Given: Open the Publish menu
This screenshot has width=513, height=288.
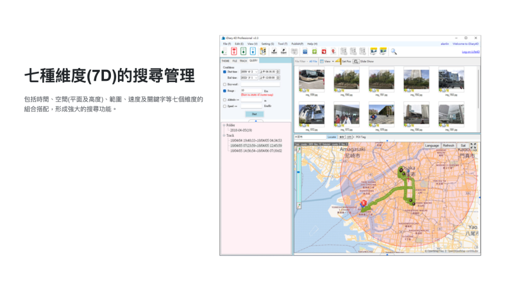Looking at the screenshot, I should 297,44.
